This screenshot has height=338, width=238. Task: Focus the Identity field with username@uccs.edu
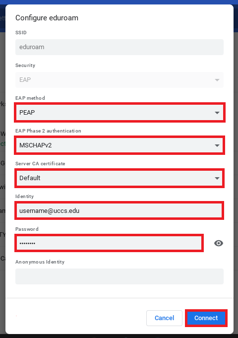[x=119, y=210]
